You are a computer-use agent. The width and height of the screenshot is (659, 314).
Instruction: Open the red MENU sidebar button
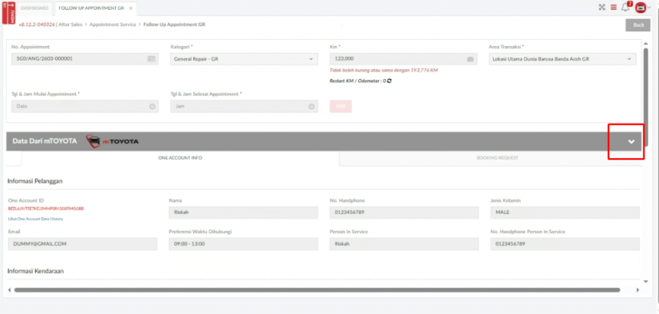9,12
